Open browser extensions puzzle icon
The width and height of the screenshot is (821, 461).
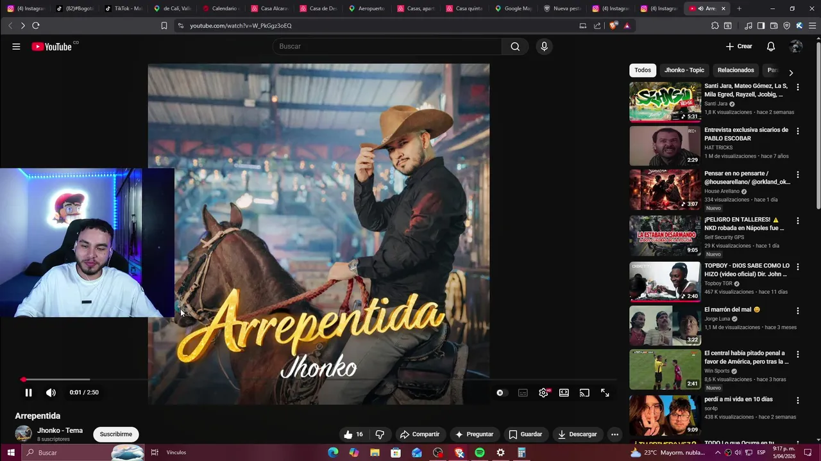tap(715, 26)
